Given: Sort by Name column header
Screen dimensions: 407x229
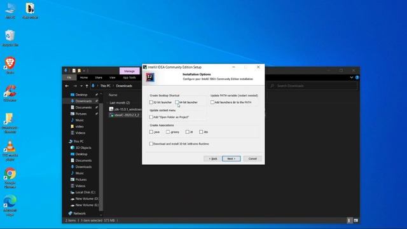Looking at the screenshot, I should [x=113, y=95].
